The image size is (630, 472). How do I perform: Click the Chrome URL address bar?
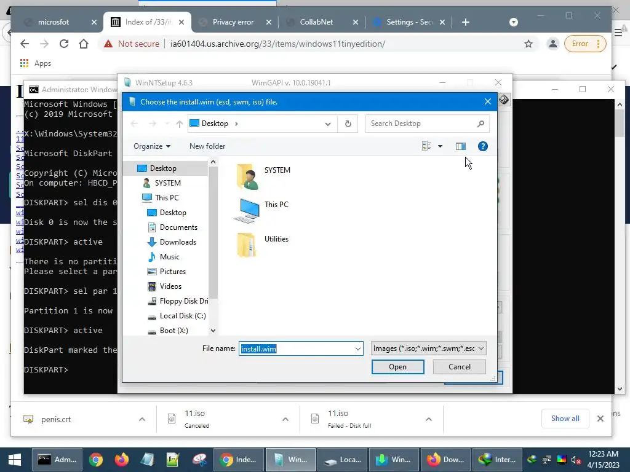point(277,44)
